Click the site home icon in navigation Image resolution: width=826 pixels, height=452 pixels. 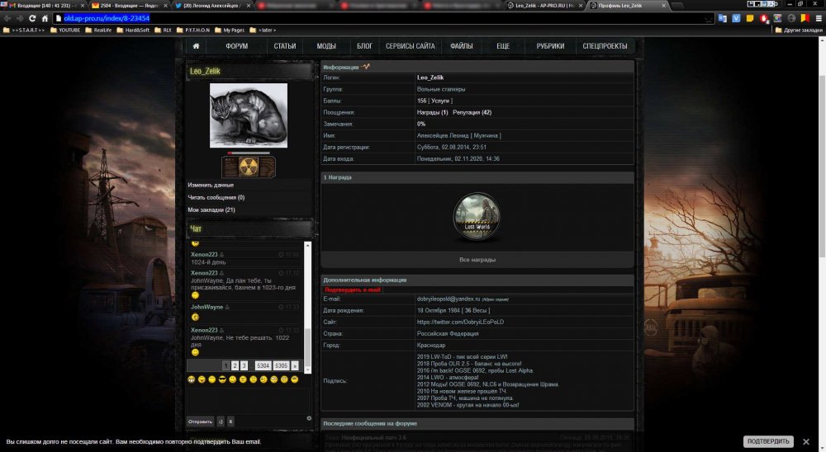click(196, 46)
